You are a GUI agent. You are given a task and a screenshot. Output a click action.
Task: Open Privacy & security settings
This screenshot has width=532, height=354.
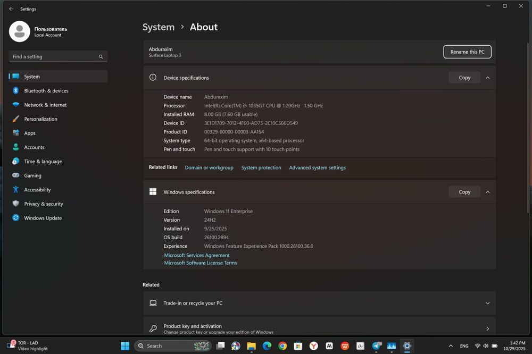[x=58, y=204]
